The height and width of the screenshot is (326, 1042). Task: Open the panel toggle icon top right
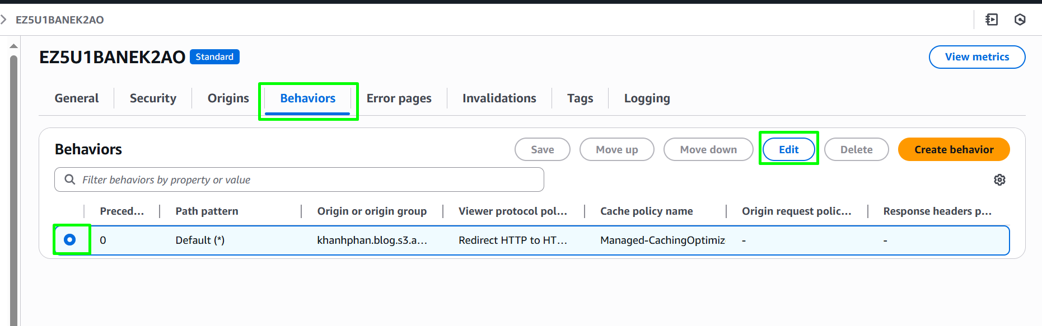[992, 20]
